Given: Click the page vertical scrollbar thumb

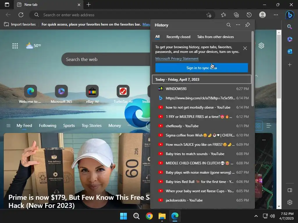Looking at the screenshot, I should [x=279, y=66].
